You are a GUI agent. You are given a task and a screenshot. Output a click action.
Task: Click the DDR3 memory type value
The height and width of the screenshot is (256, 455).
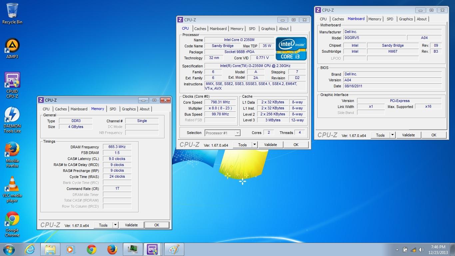point(76,121)
